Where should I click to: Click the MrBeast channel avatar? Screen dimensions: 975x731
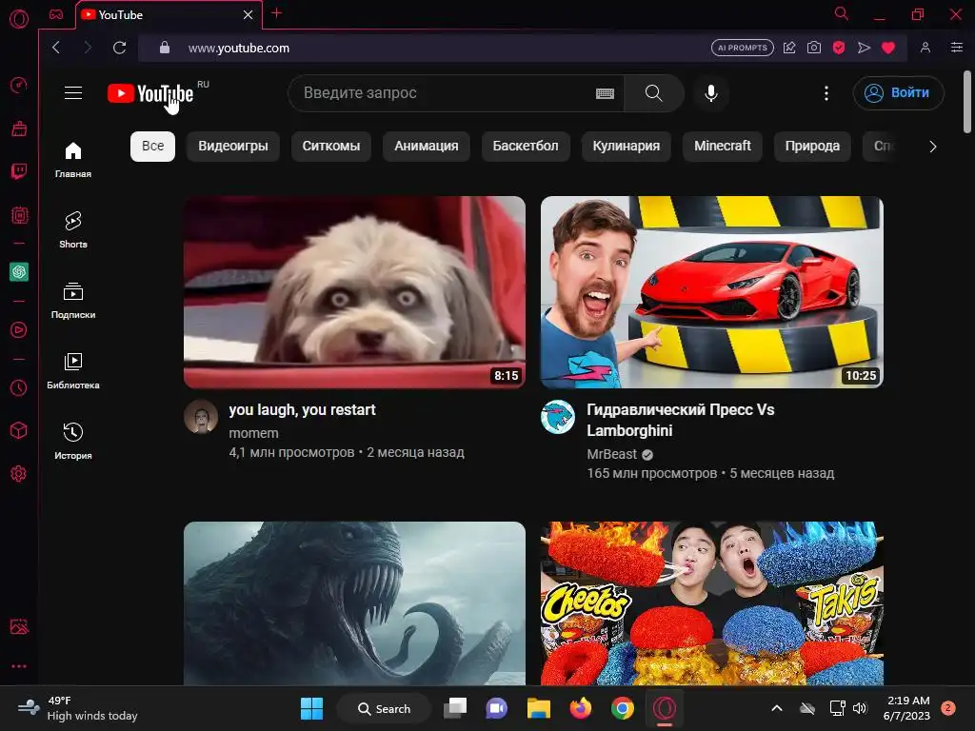pos(558,417)
